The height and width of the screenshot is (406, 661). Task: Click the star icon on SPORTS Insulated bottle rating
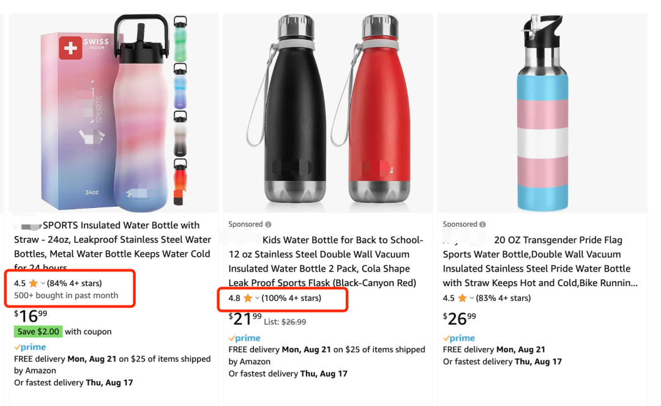[33, 283]
